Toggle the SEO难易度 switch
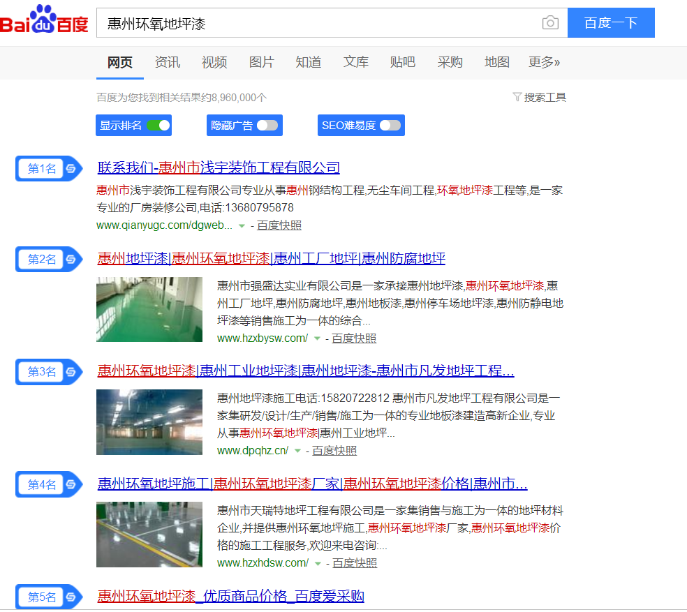 [390, 126]
